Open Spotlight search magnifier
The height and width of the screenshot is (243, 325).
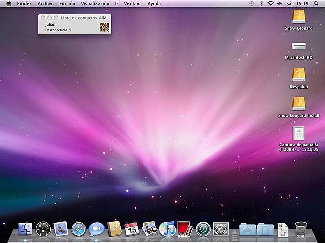pyautogui.click(x=316, y=4)
